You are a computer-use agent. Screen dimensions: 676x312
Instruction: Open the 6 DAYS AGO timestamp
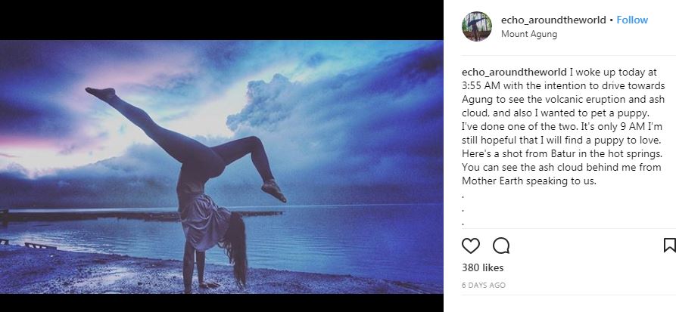pyautogui.click(x=483, y=286)
